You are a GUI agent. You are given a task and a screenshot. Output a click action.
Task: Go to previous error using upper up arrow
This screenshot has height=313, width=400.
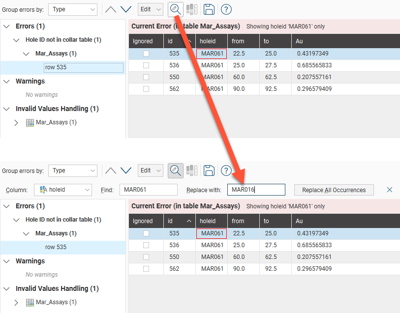pyautogui.click(x=111, y=9)
